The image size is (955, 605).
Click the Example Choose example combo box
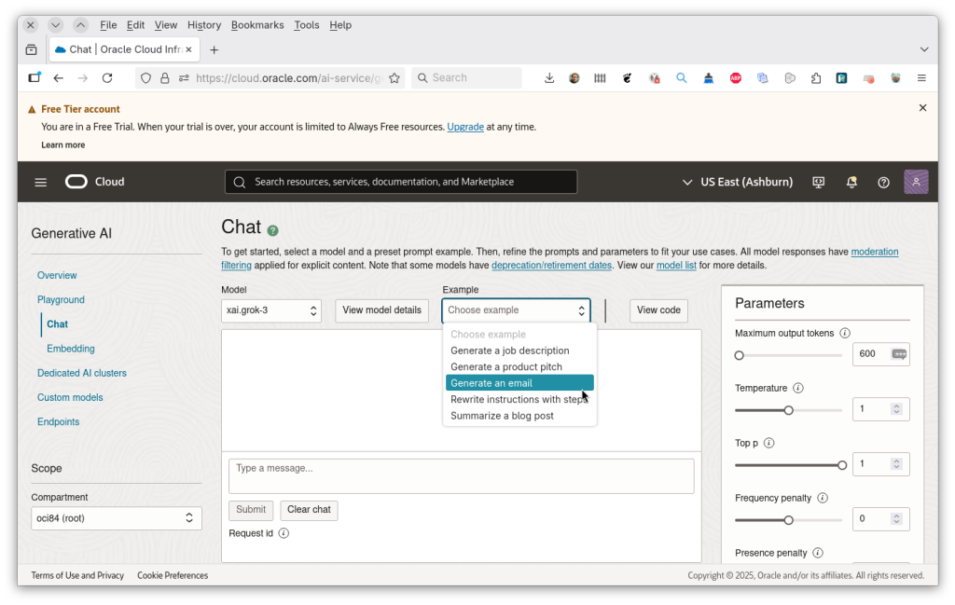coord(516,310)
